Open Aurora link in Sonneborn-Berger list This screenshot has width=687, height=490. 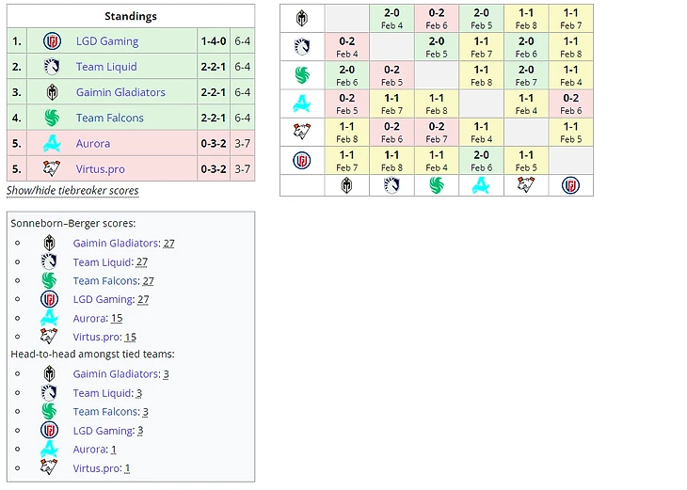point(89,318)
